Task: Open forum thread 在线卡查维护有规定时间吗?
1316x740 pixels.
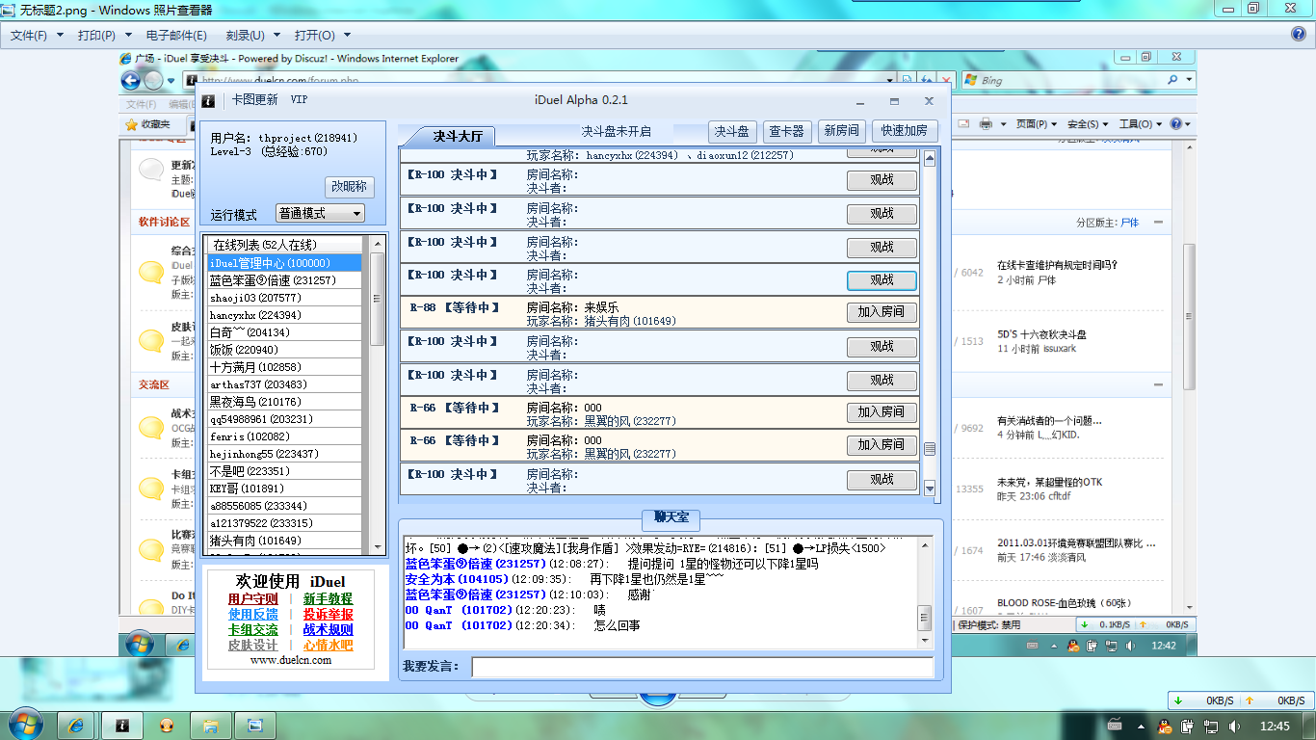Action: tap(1057, 265)
